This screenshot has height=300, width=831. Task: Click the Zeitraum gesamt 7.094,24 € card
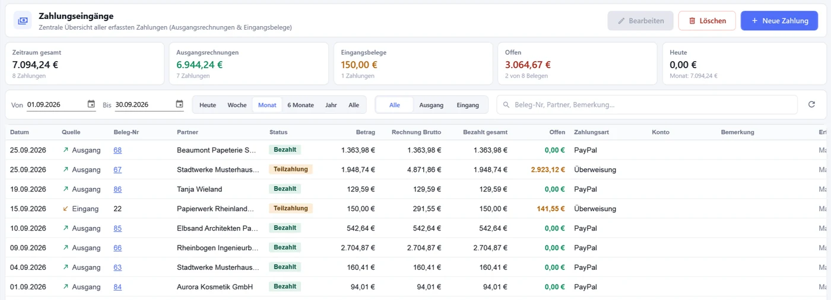pos(84,63)
